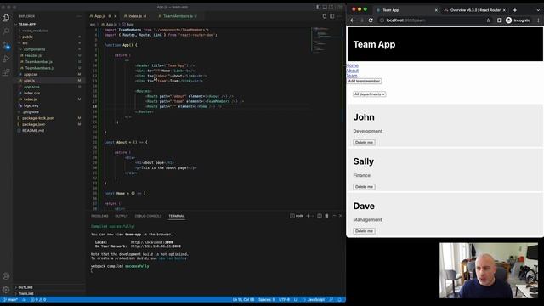Open the Incognito profile indicator
The height and width of the screenshot is (306, 544).
[x=518, y=20]
